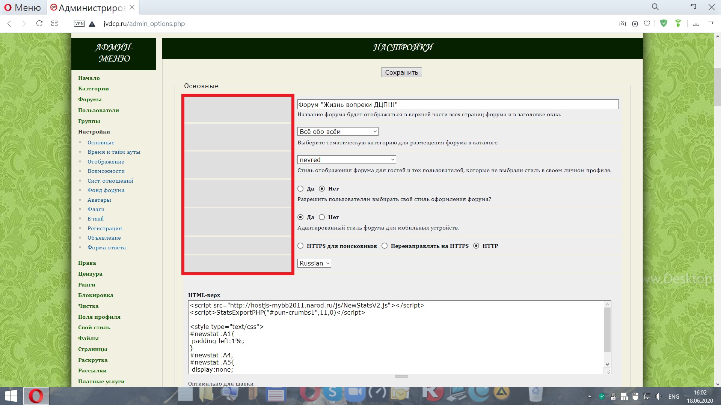The height and width of the screenshot is (405, 721).
Task: Reload the page with the refresh icon
Action: pyautogui.click(x=39, y=24)
